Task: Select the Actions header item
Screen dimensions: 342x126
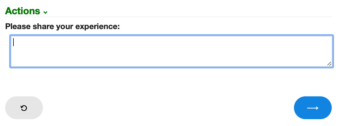Action: click(26, 11)
